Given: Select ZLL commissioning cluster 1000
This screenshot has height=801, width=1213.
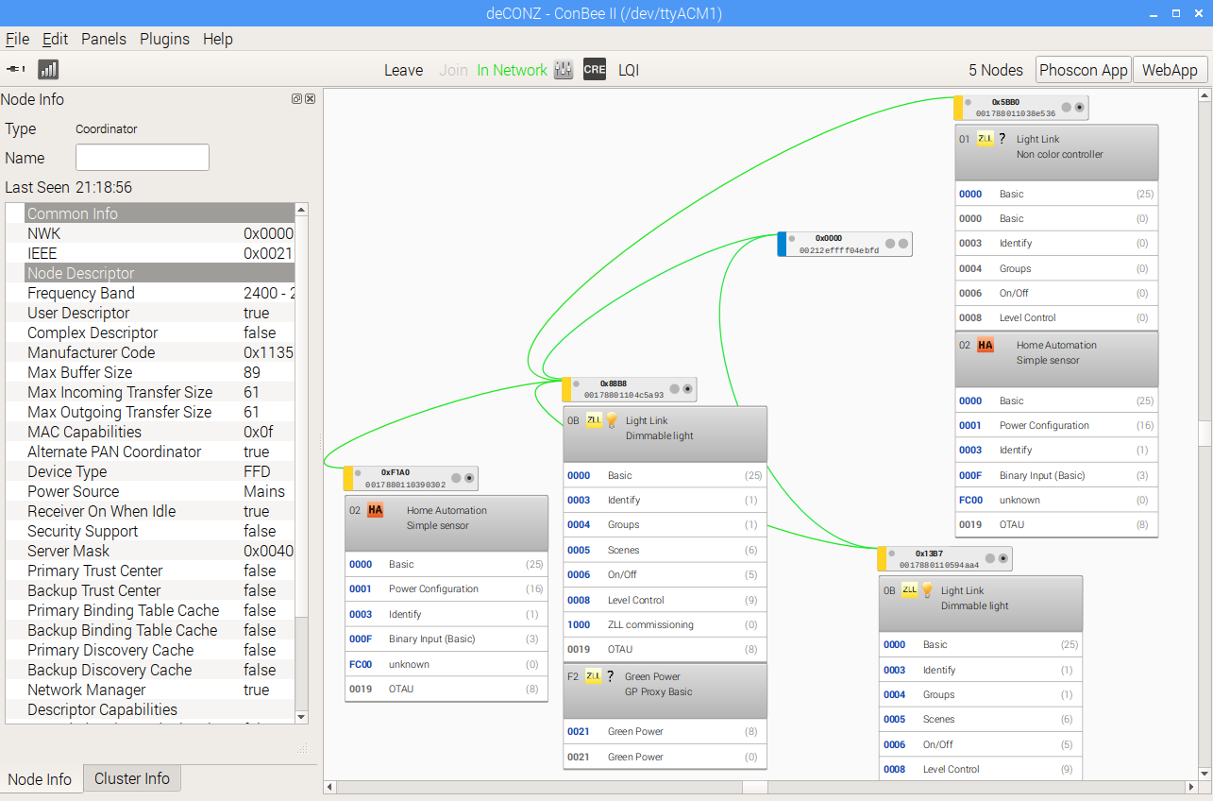Looking at the screenshot, I should [x=665, y=624].
